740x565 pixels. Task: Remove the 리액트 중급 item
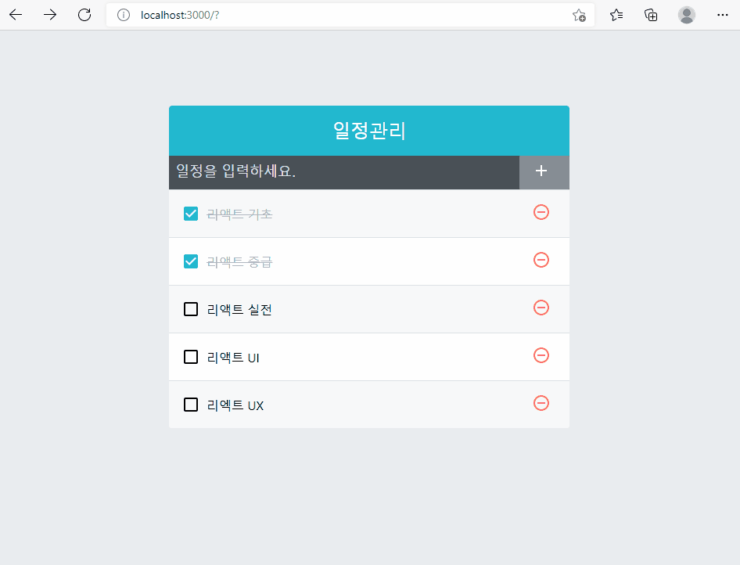tap(541, 260)
